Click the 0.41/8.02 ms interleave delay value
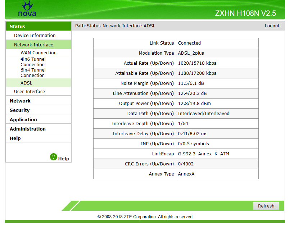294x228 pixels. [193, 134]
